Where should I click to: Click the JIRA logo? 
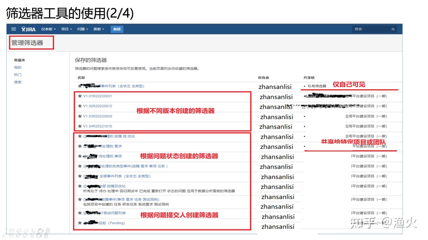point(29,29)
